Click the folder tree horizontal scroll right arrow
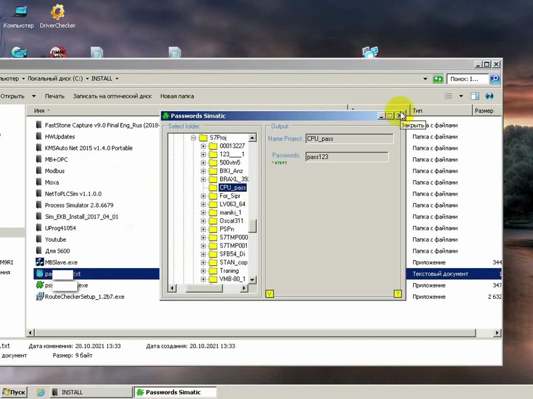The width and height of the screenshot is (533, 399). tap(244, 288)
